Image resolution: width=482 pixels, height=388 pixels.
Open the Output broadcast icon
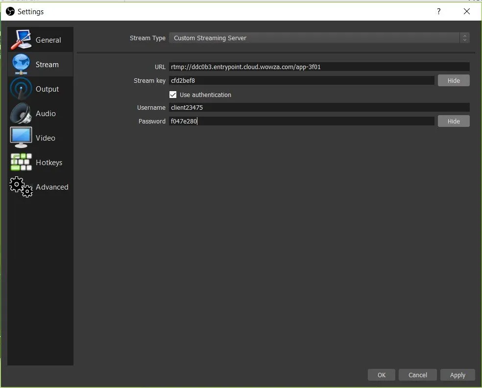coord(21,89)
